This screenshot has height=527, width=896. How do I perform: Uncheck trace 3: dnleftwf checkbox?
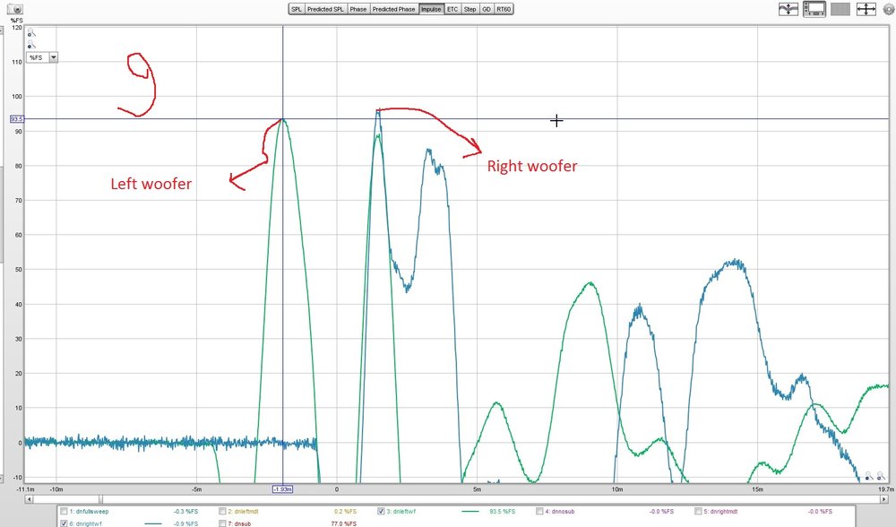coord(381,511)
